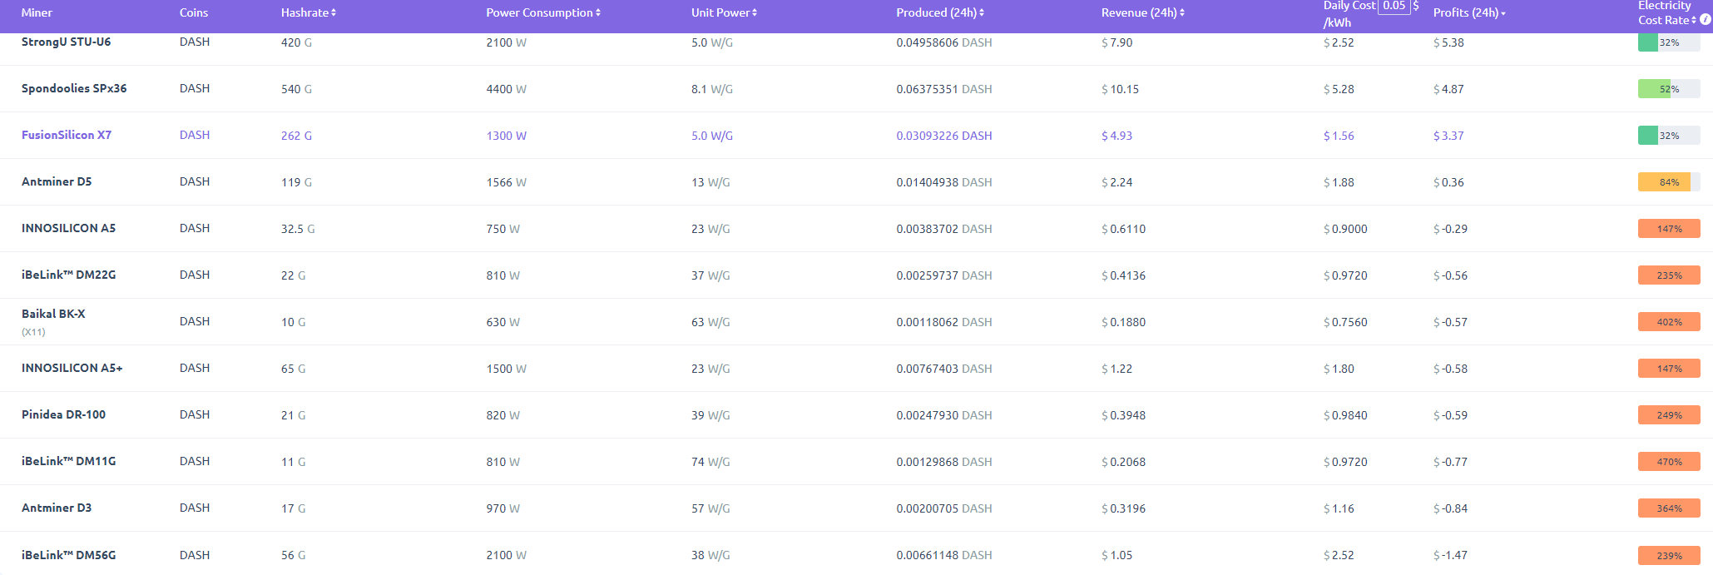Image resolution: width=1713 pixels, height=575 pixels.
Task: Sort by Electricity Cost Rate arrows
Action: [x=1694, y=20]
